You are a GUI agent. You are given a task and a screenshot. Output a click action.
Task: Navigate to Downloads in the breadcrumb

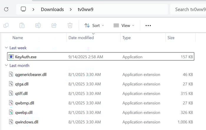(52, 9)
